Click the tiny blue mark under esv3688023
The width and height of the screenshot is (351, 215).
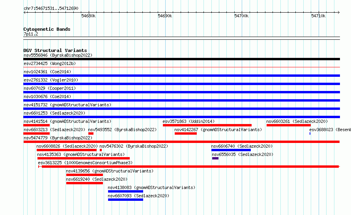coord(310,133)
